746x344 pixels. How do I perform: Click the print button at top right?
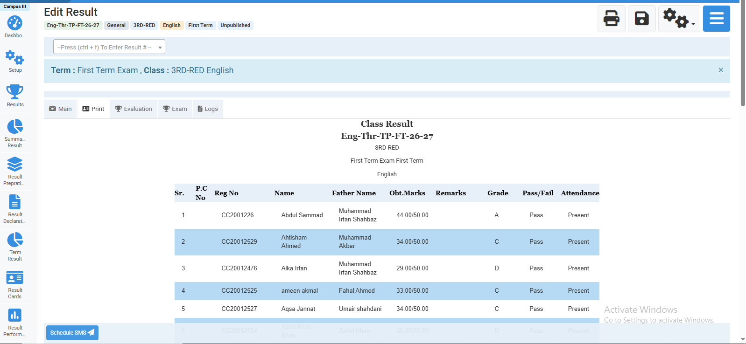[612, 19]
